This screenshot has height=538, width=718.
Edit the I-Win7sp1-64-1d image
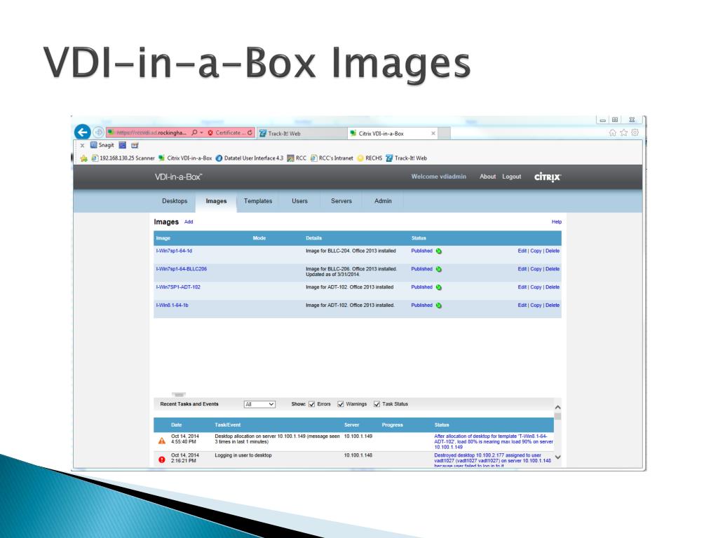522,251
